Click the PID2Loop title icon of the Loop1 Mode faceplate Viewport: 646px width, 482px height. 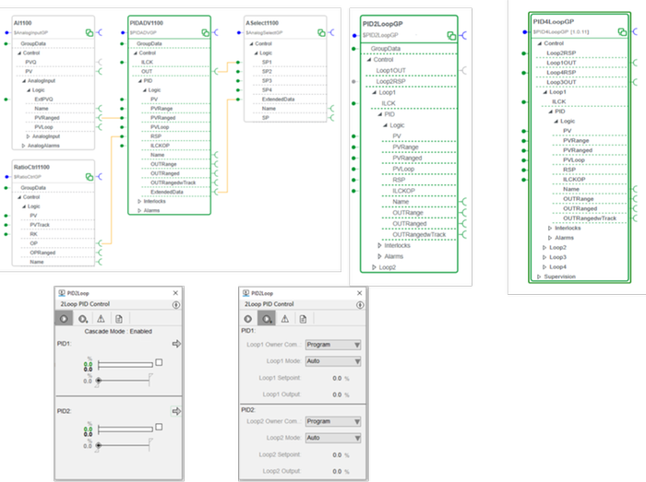click(x=246, y=293)
